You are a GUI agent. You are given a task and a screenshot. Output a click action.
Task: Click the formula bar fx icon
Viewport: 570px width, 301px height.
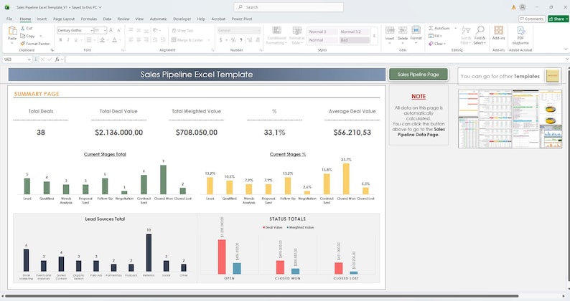pyautogui.click(x=57, y=59)
